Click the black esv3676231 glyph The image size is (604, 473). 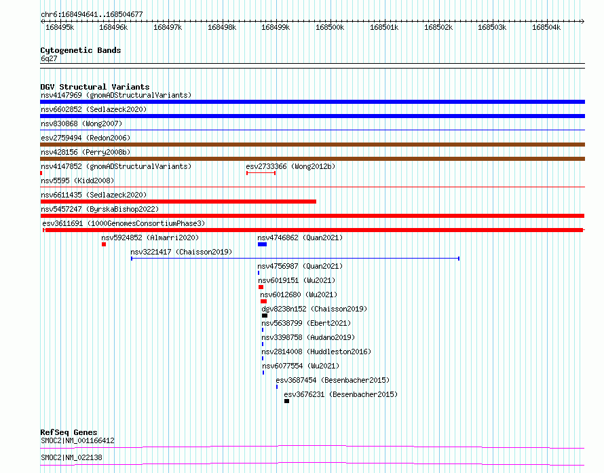(x=286, y=401)
